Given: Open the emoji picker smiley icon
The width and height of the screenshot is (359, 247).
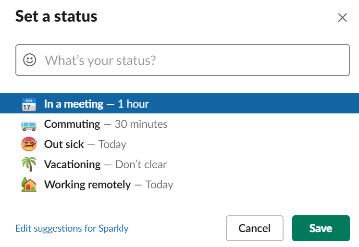Looking at the screenshot, I should click(29, 60).
